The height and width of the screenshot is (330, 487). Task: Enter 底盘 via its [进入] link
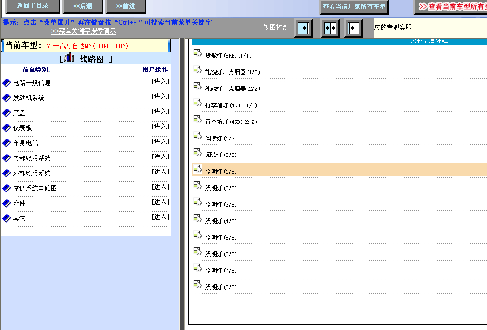161,111
